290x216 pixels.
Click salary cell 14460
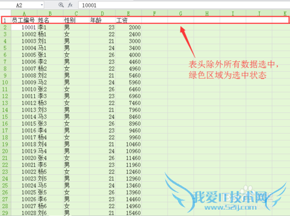(x=128, y=199)
